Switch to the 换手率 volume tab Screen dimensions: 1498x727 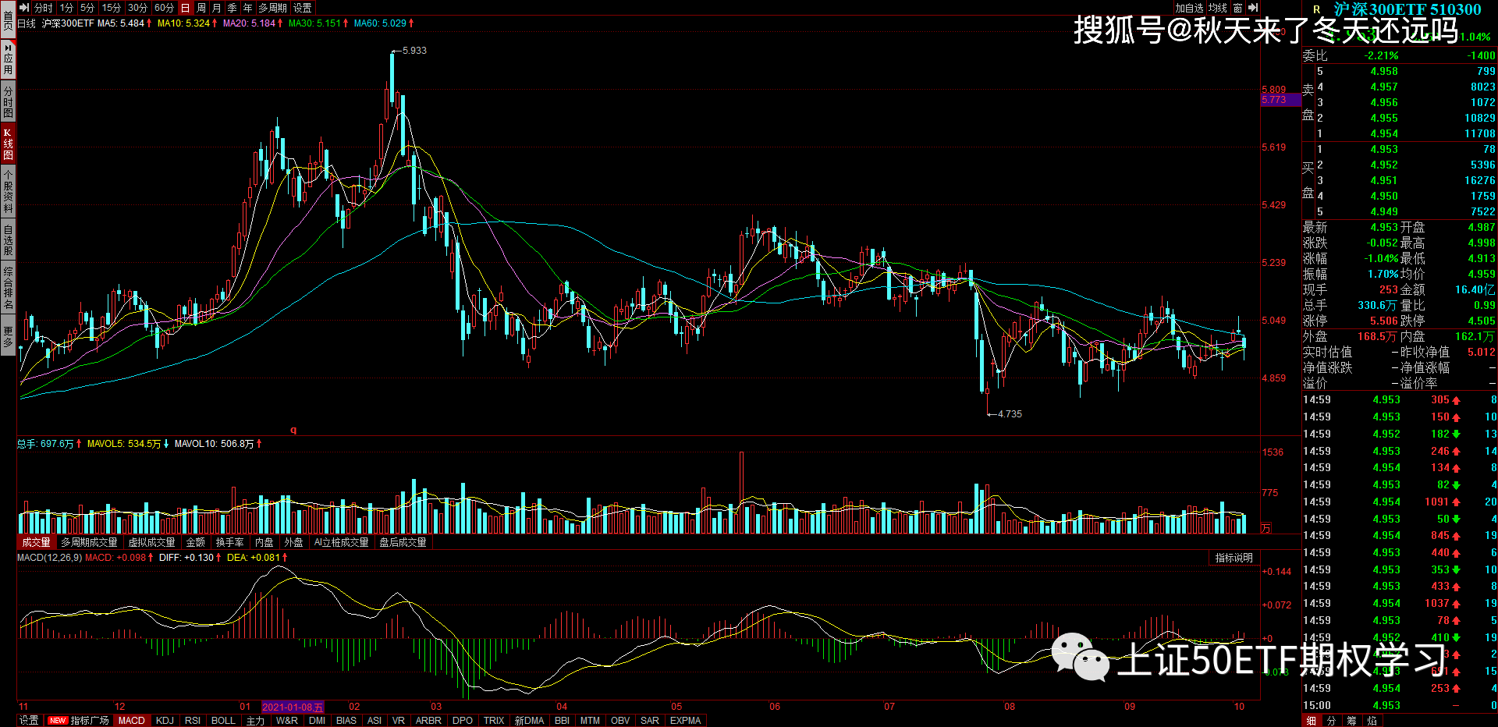(x=229, y=542)
